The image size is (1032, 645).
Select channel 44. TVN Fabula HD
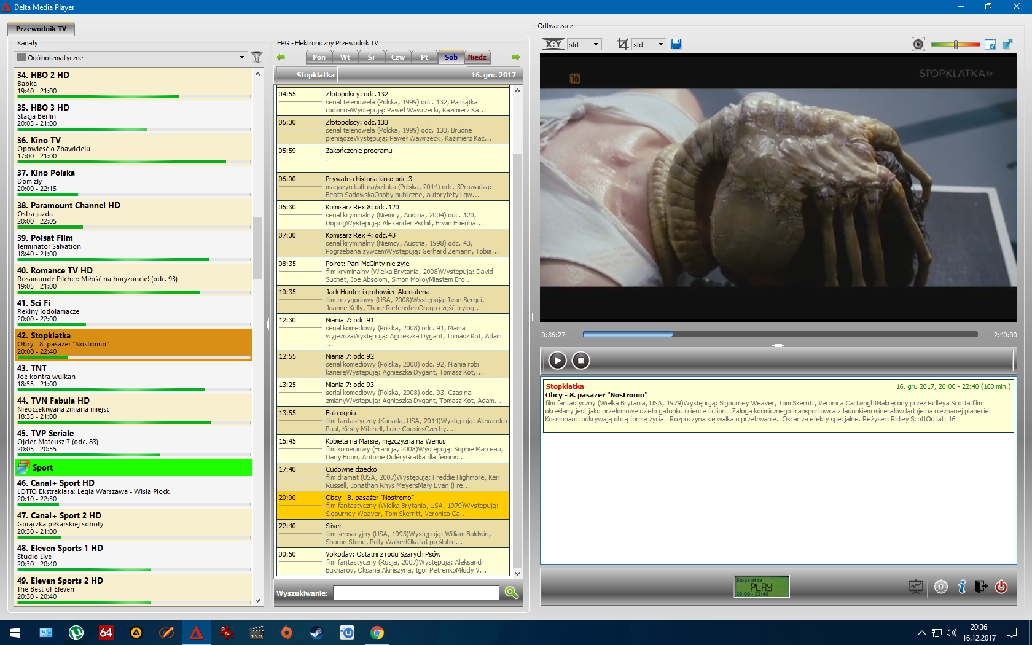coord(133,408)
